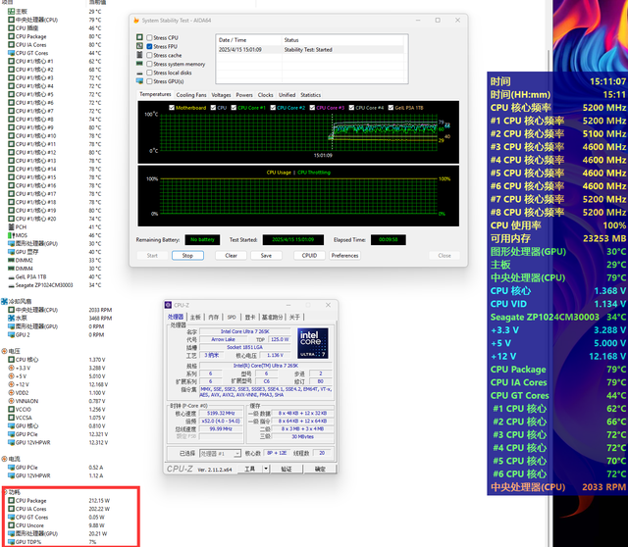Click the FPU icon beside Stress FPU
The width and height of the screenshot is (628, 547).
(x=139, y=46)
